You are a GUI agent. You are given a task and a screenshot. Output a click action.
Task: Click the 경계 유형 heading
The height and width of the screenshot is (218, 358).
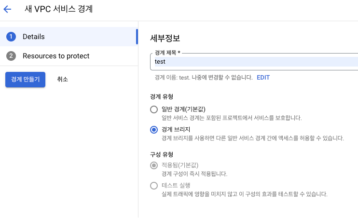coord(162,96)
